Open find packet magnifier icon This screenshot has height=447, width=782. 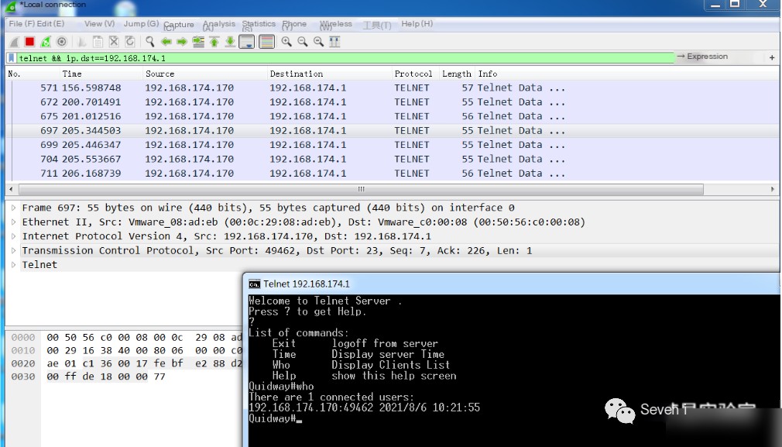(x=149, y=42)
